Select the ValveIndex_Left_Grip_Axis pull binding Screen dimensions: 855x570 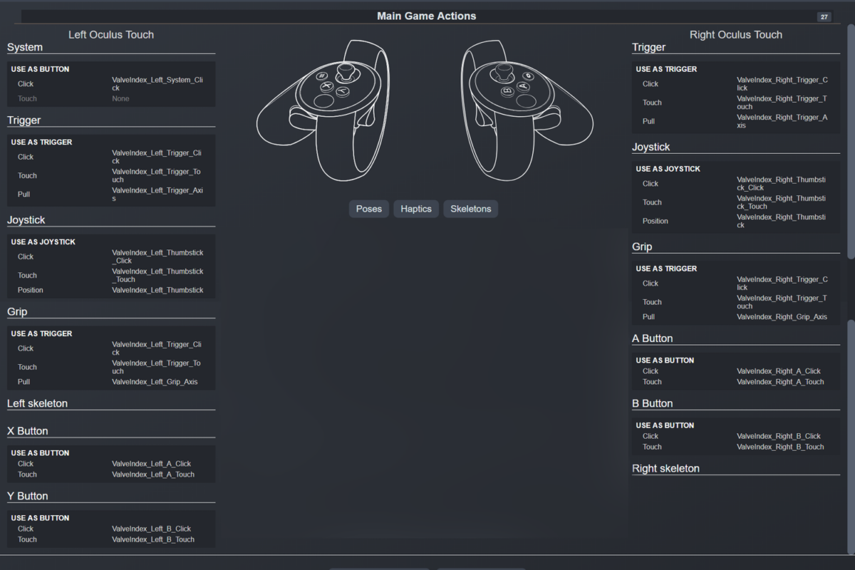coord(155,382)
